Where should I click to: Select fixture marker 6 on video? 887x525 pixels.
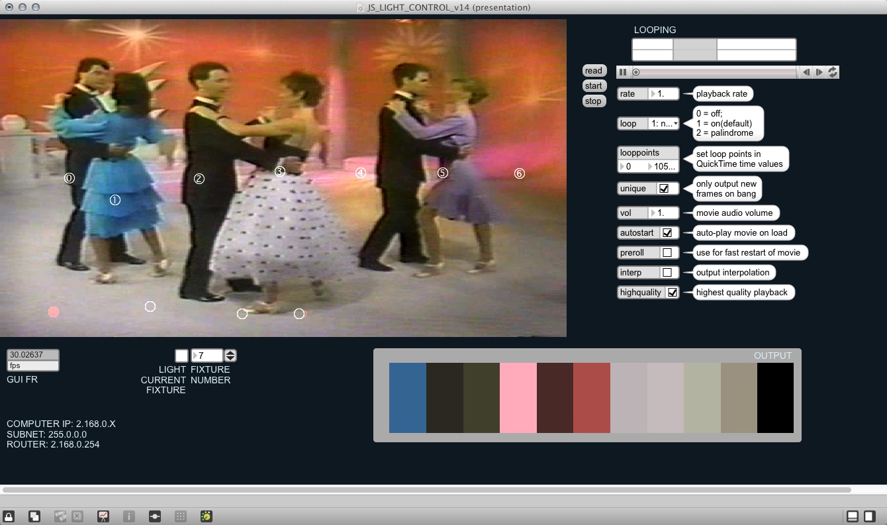tap(520, 173)
